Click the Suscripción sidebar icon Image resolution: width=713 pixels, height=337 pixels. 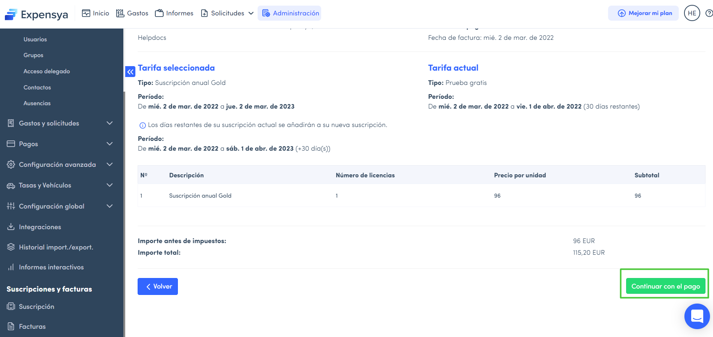point(11,306)
